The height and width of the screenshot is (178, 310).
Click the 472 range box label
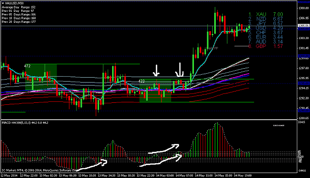click(27, 66)
